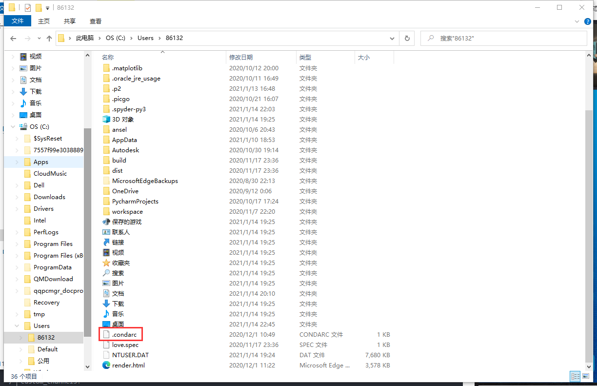Select QMDownload in navigation pane

(x=53, y=279)
